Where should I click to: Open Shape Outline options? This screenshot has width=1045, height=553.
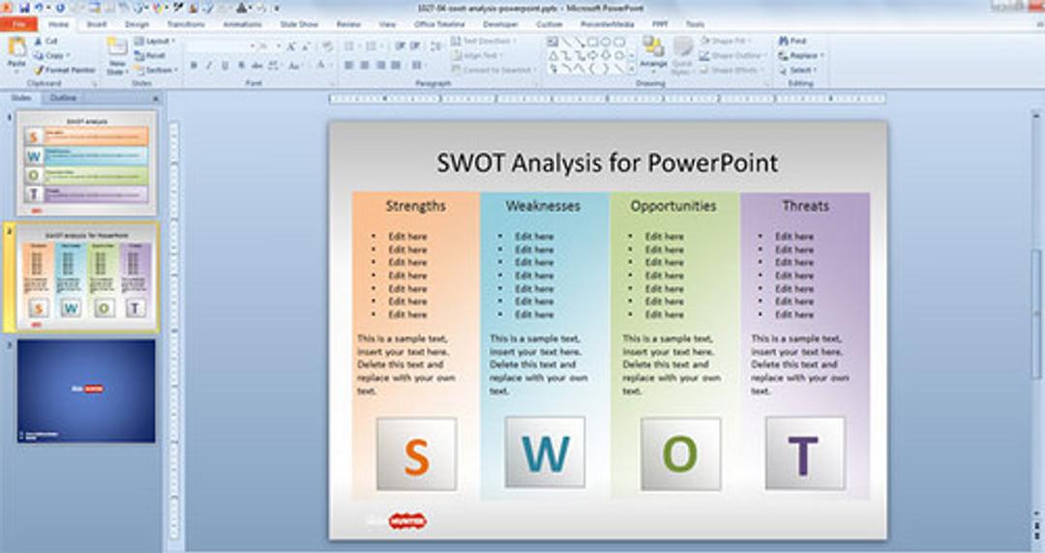pos(731,56)
